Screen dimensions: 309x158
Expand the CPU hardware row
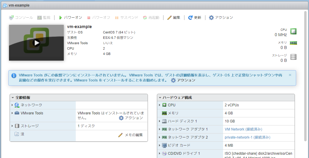160,105
